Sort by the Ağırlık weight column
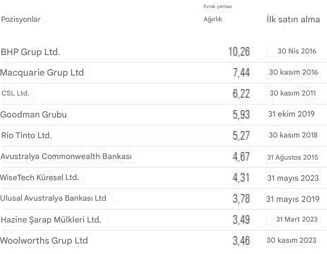327x254 pixels. [213, 20]
